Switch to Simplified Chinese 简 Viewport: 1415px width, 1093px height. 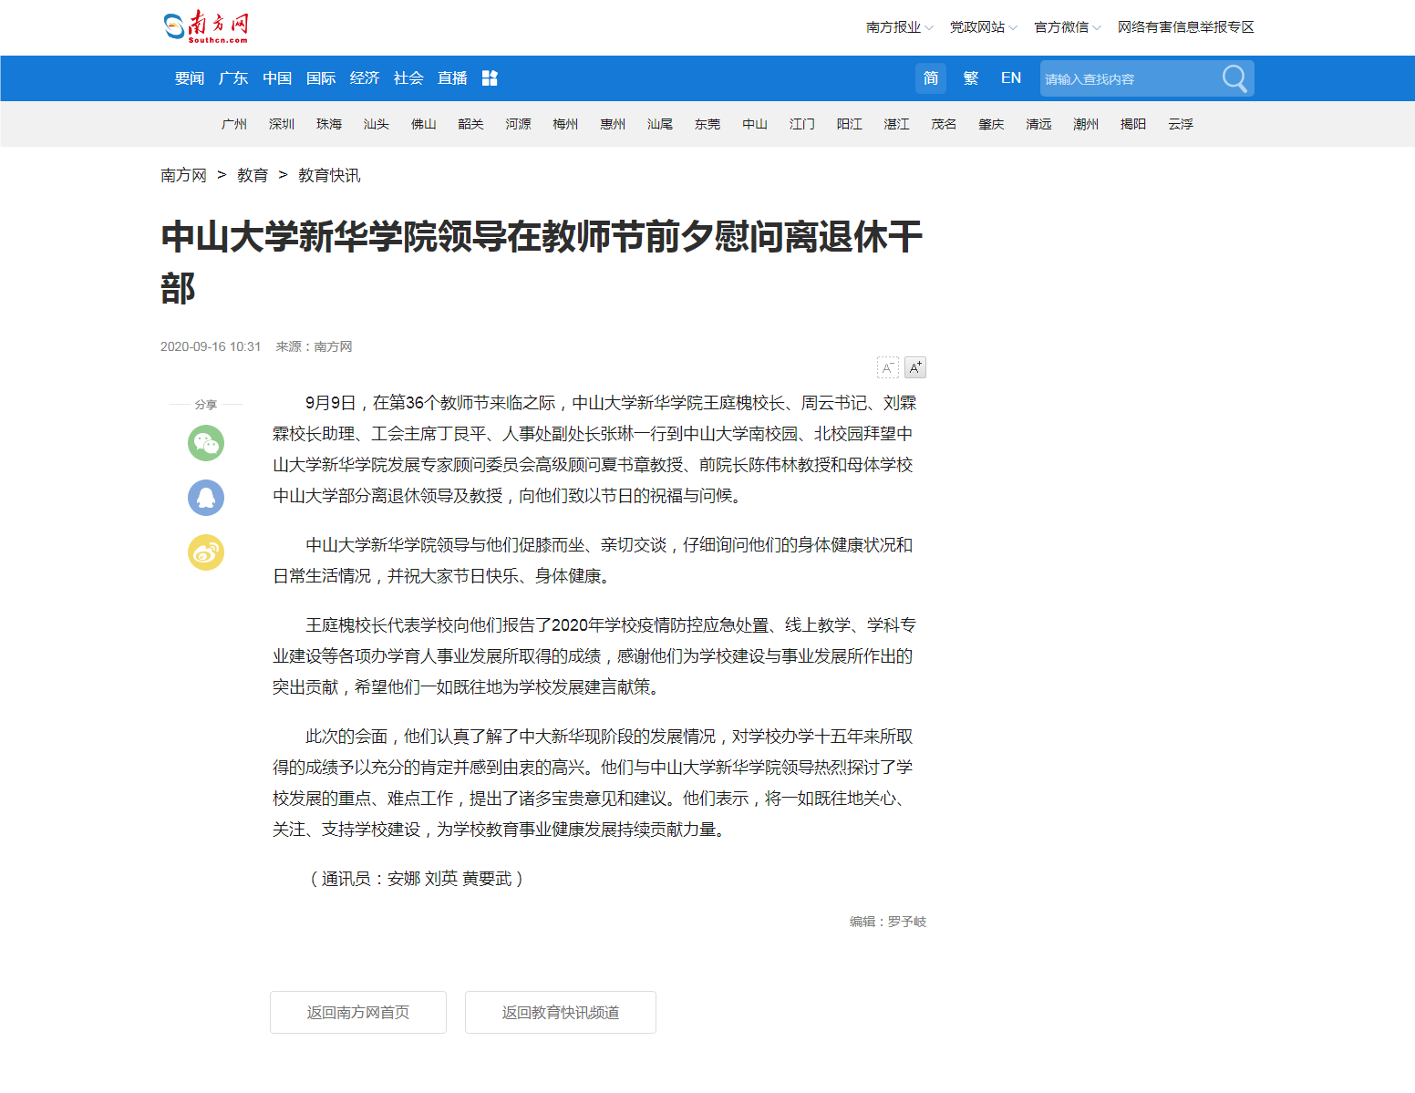931,78
